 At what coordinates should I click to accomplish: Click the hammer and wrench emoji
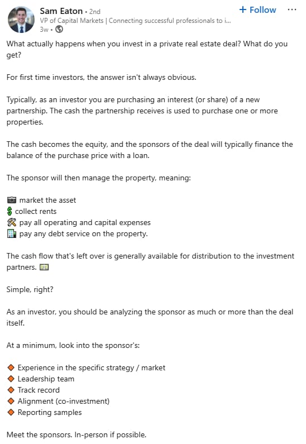pos(12,223)
